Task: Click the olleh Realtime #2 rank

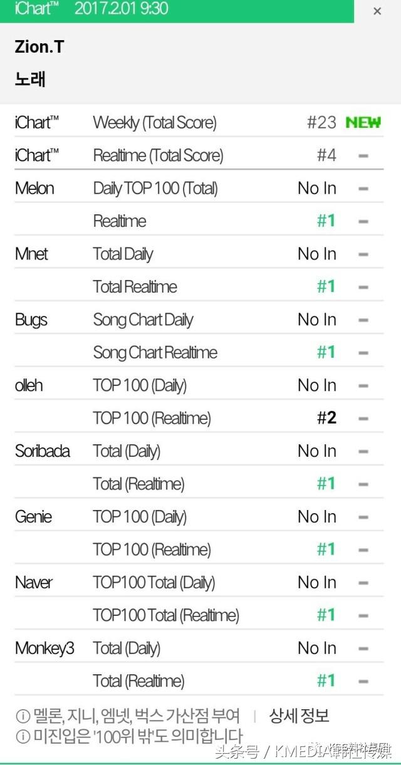Action: point(326,418)
